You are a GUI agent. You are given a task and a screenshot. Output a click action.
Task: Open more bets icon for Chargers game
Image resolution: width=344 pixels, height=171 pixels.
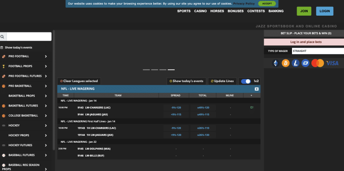(x=252, y=107)
